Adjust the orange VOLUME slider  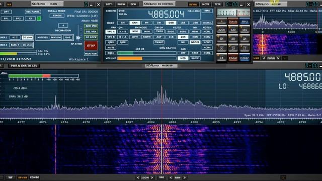(147, 58)
